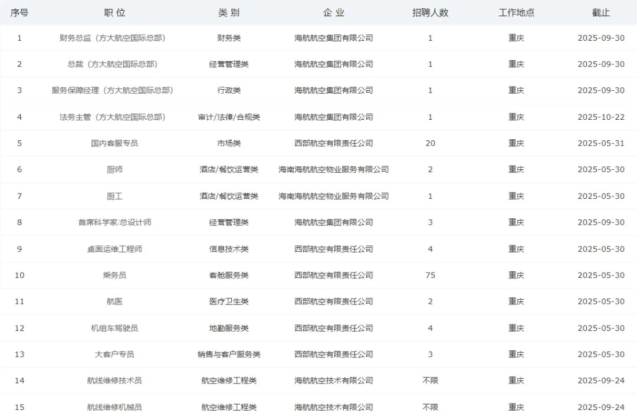Open the 服务保障经理 job listing
This screenshot has height=420, width=637.
pyautogui.click(x=112, y=90)
